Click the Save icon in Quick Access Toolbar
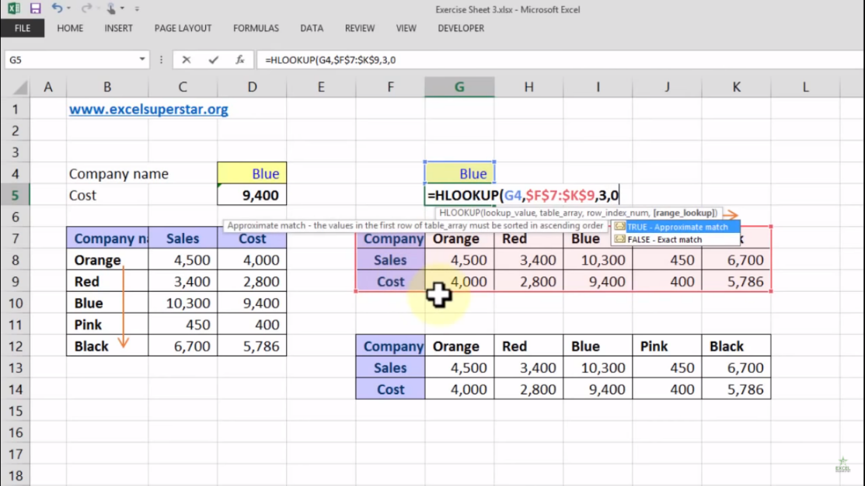 (35, 9)
